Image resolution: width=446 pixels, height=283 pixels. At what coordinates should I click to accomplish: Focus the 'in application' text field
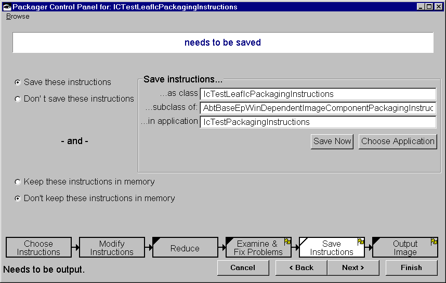(317, 122)
